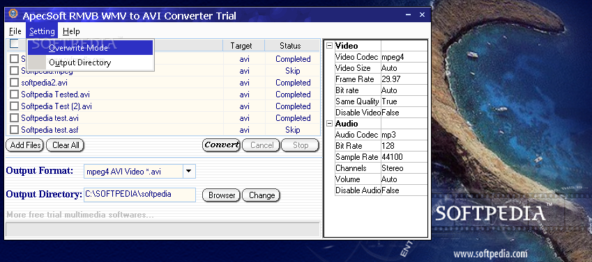Collapse the Audio property group
The width and height of the screenshot is (592, 262).
[330, 124]
